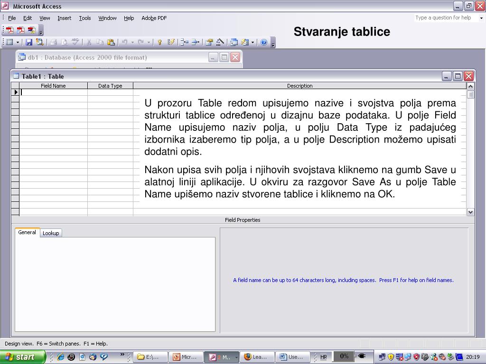
Task: Click the table grid scroll up arrow
Action: coord(470,86)
